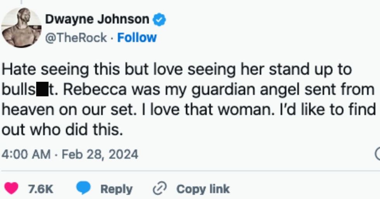Open Dwayne Johnson's profile picture
Image resolution: width=380 pixels, height=199 pixels.
(x=21, y=28)
